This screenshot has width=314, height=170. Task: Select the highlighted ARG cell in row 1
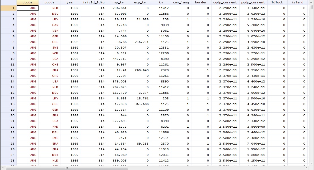click(x=27, y=8)
